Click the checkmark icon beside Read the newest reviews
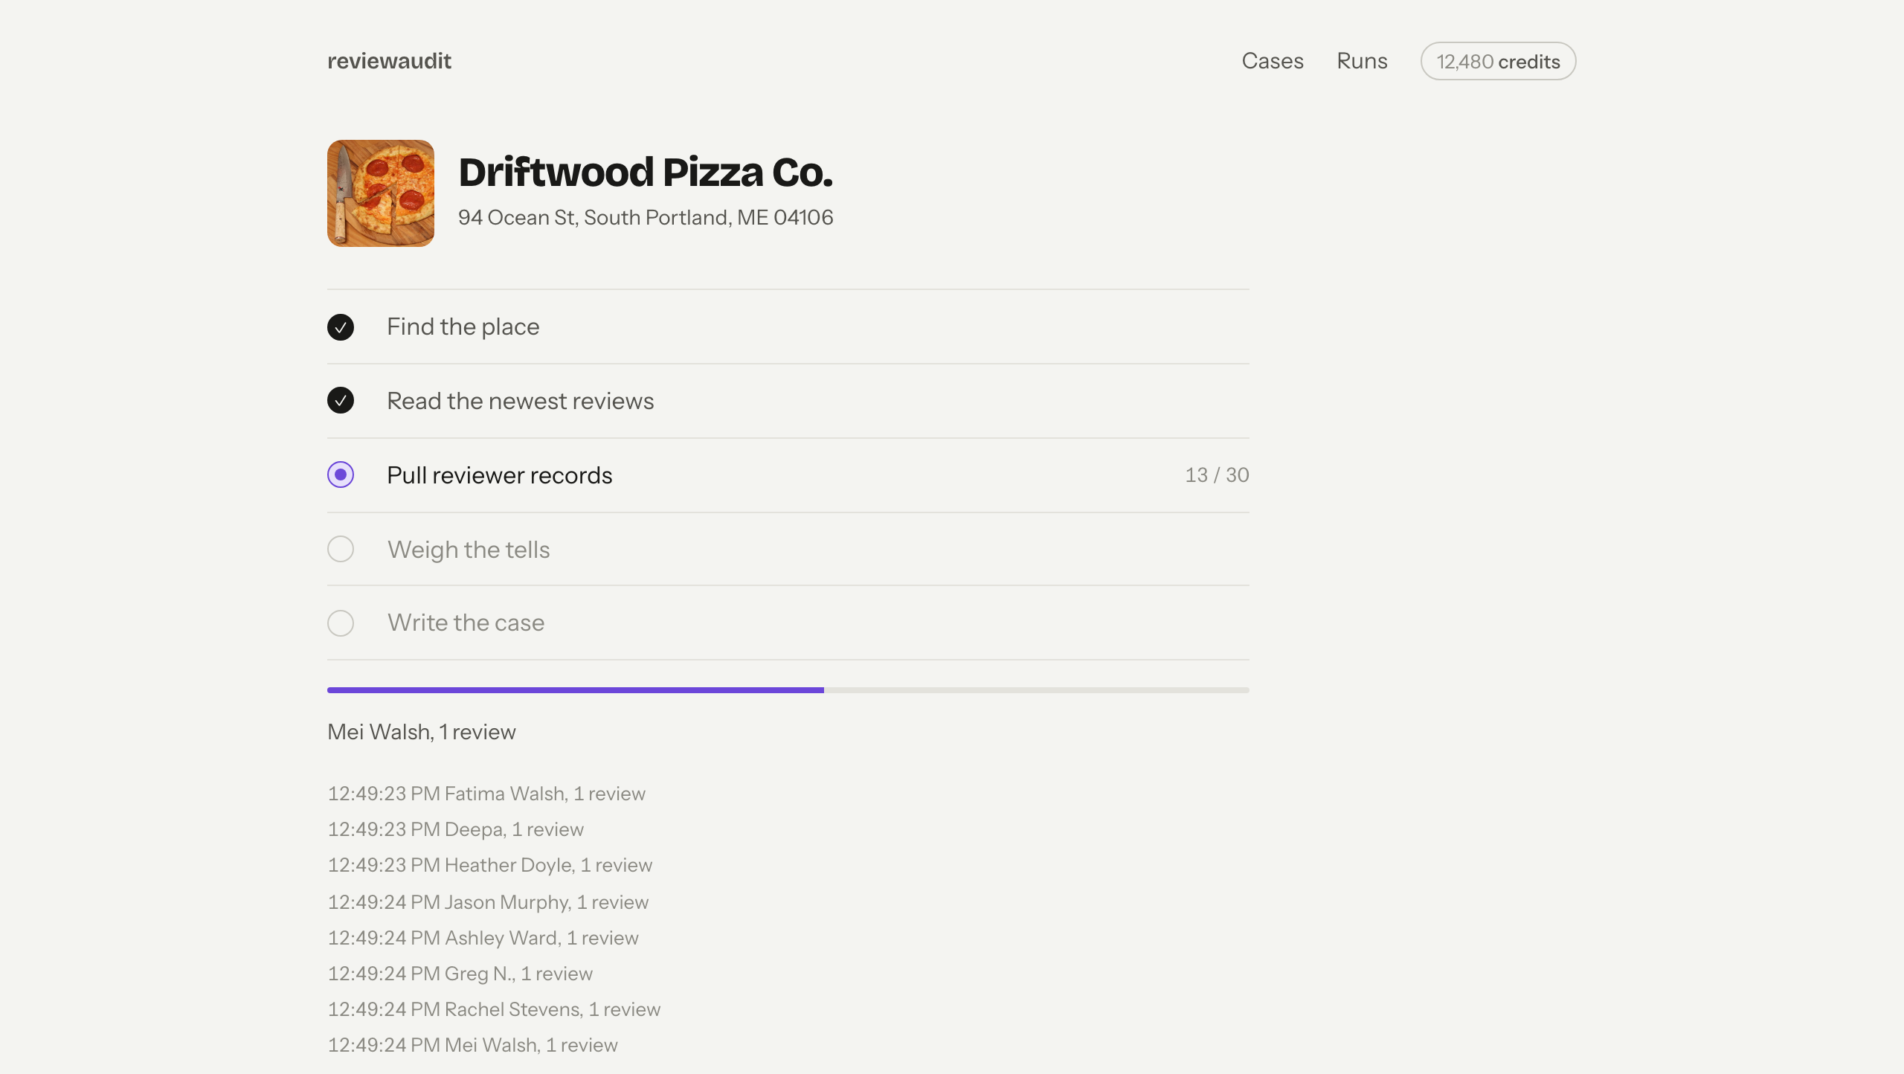Screen dimensions: 1904x1074 pos(341,400)
